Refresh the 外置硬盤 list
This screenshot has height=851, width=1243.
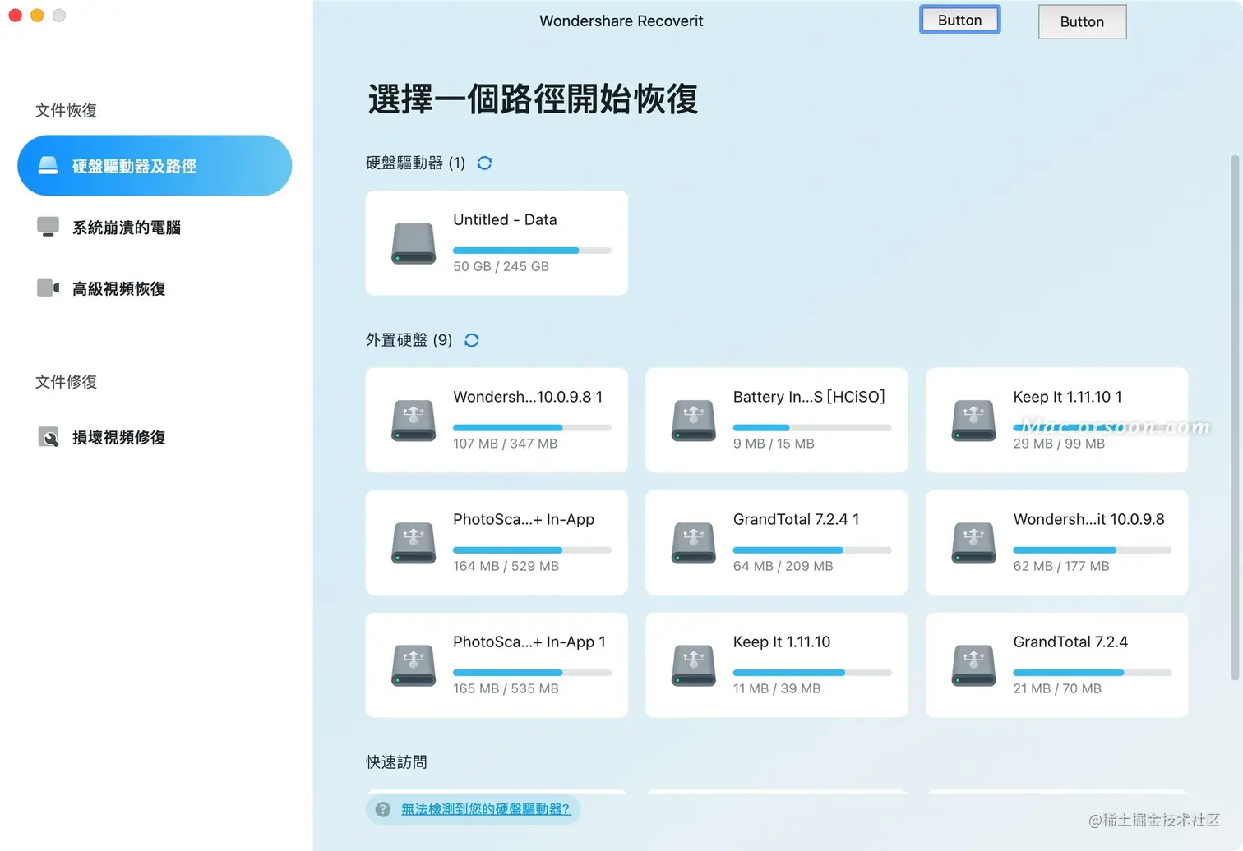coord(472,340)
